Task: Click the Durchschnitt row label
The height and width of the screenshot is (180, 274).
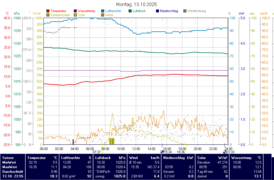Action: coord(12,171)
